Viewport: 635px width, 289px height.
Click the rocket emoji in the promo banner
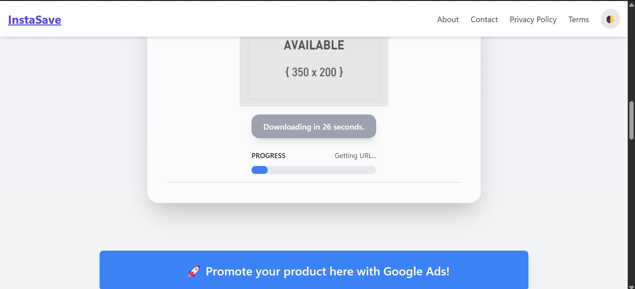point(194,271)
